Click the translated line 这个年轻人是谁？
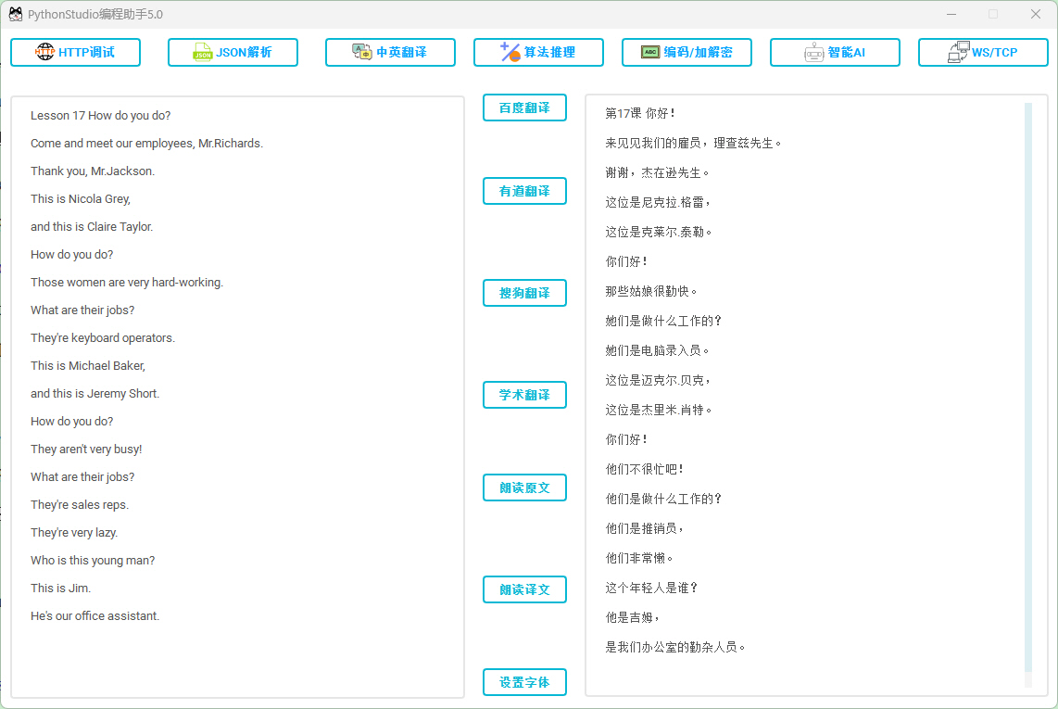Viewport: 1058px width, 709px height. (651, 588)
